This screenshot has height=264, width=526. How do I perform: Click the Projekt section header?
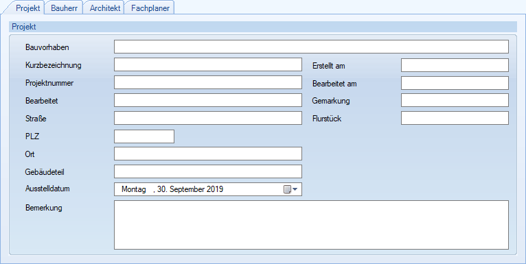(x=263, y=27)
